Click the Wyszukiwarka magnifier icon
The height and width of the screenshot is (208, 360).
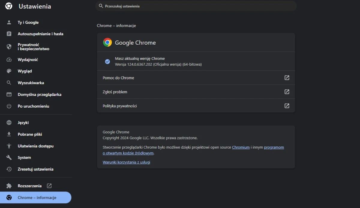pyautogui.click(x=9, y=83)
